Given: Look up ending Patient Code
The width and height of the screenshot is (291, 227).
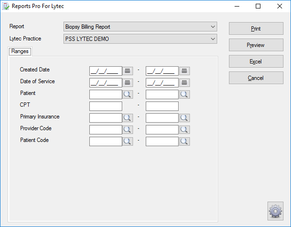Looking at the screenshot, I should click(x=184, y=141).
